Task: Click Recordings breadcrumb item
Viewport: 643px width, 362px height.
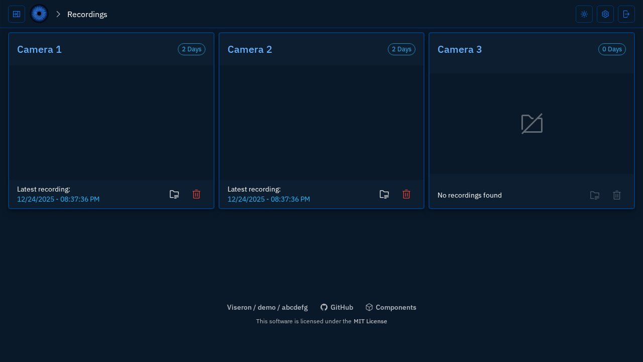Action: tap(87, 14)
